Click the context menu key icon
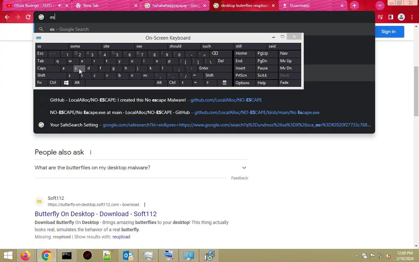The image size is (419, 262). (x=225, y=83)
